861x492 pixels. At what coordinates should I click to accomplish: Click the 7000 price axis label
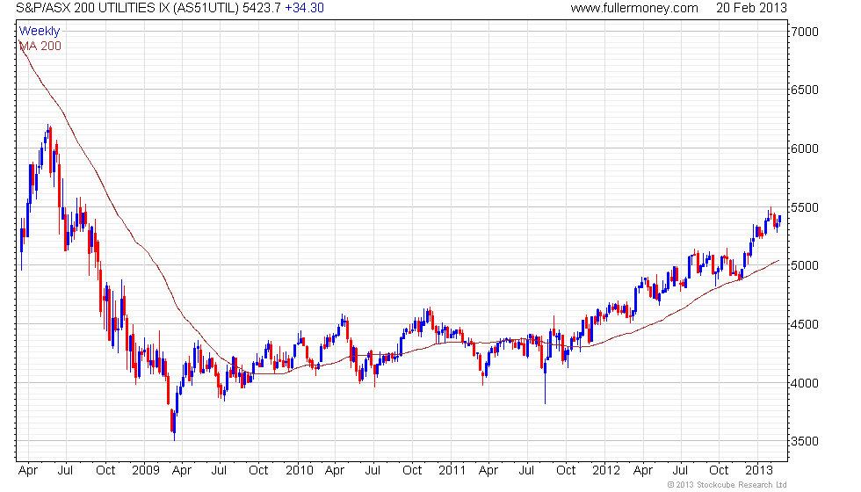[804, 32]
